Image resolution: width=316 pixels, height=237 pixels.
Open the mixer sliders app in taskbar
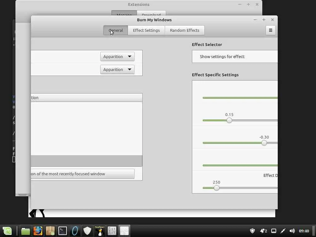(112, 231)
